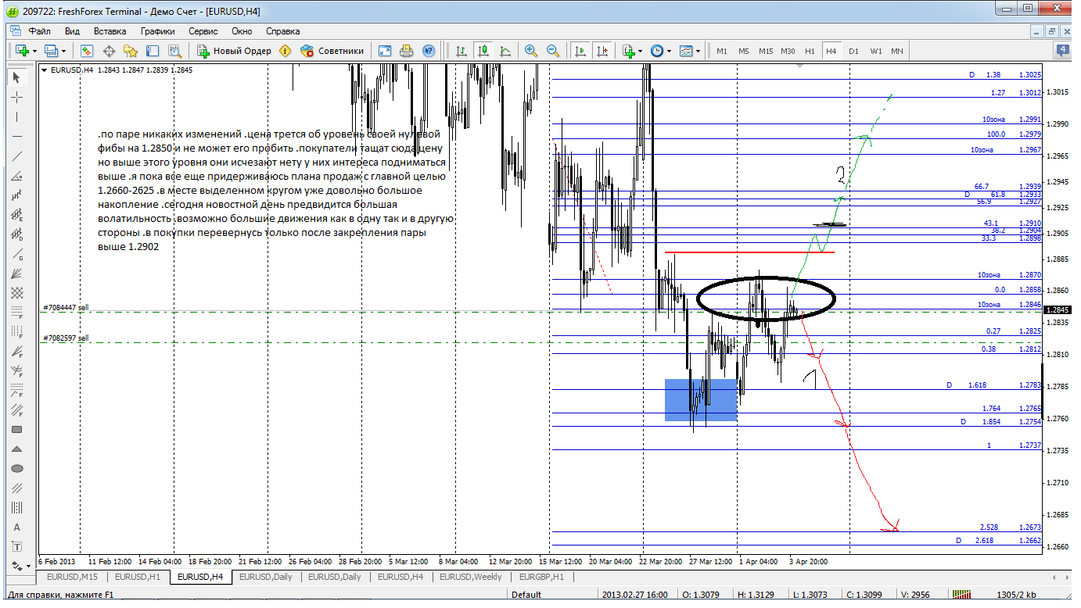Toggle the Auto Scroll chart button
The width and height of the screenshot is (1081, 608).
click(580, 51)
